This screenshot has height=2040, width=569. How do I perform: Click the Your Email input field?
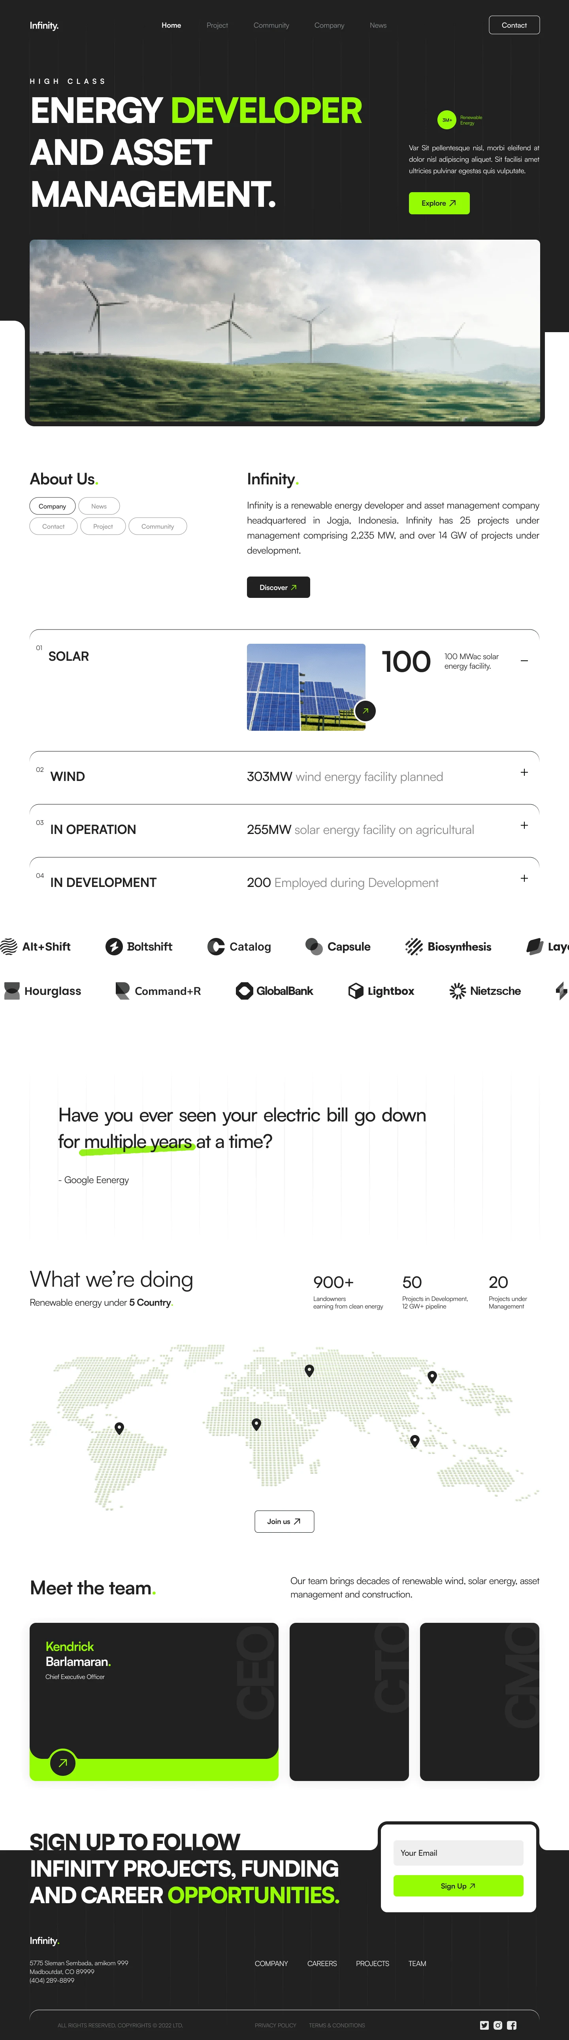tap(458, 1853)
